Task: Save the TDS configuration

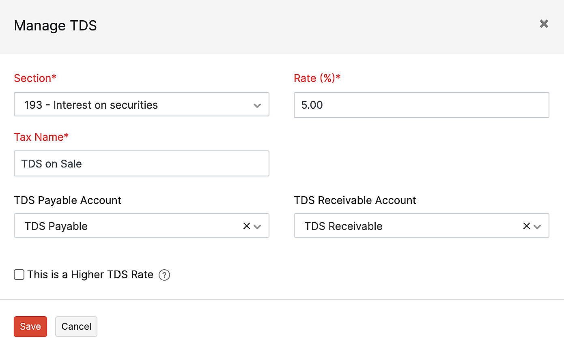Action: (30, 326)
